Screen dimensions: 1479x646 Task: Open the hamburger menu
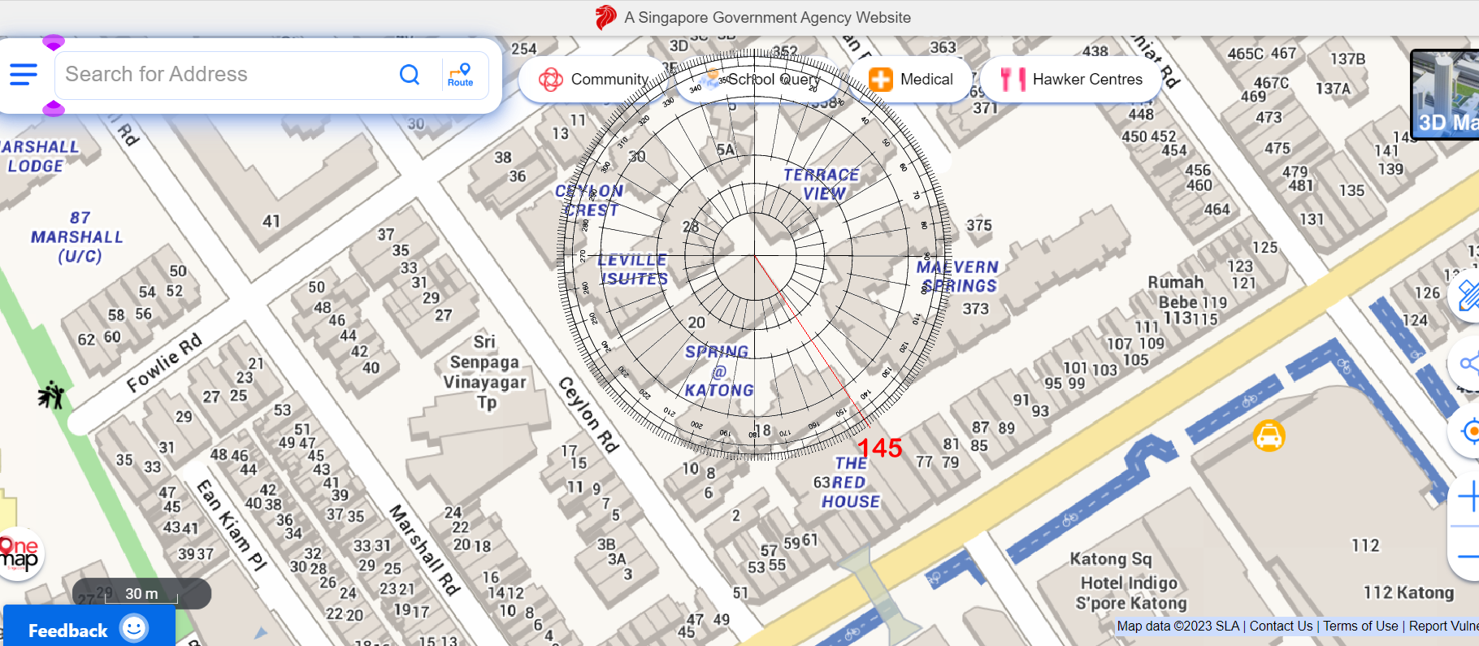point(24,75)
